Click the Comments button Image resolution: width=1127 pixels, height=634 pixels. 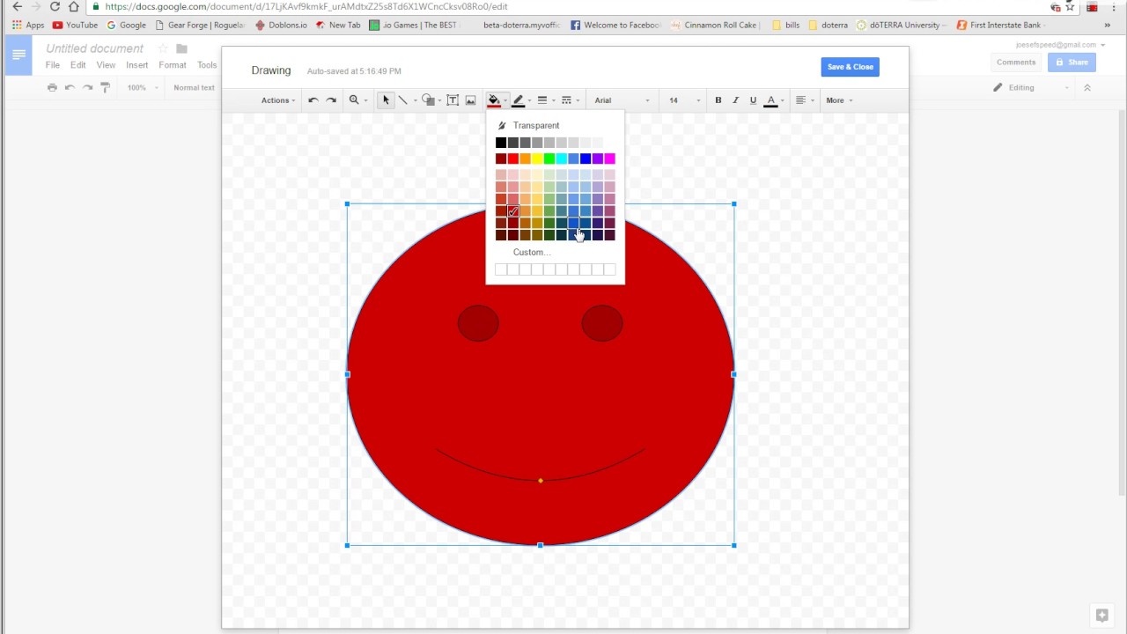coord(1016,63)
